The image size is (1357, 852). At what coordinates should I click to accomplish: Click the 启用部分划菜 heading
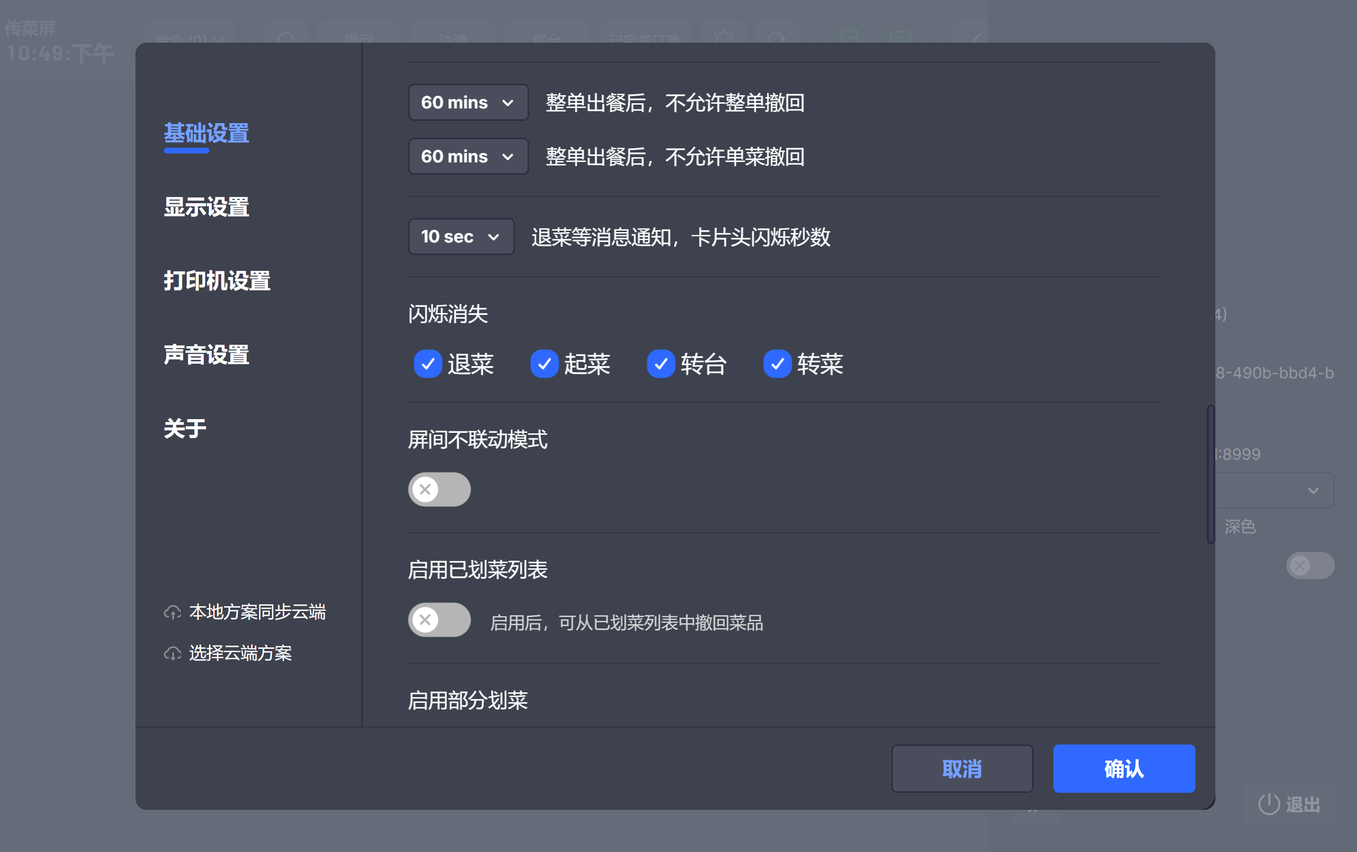(x=468, y=701)
